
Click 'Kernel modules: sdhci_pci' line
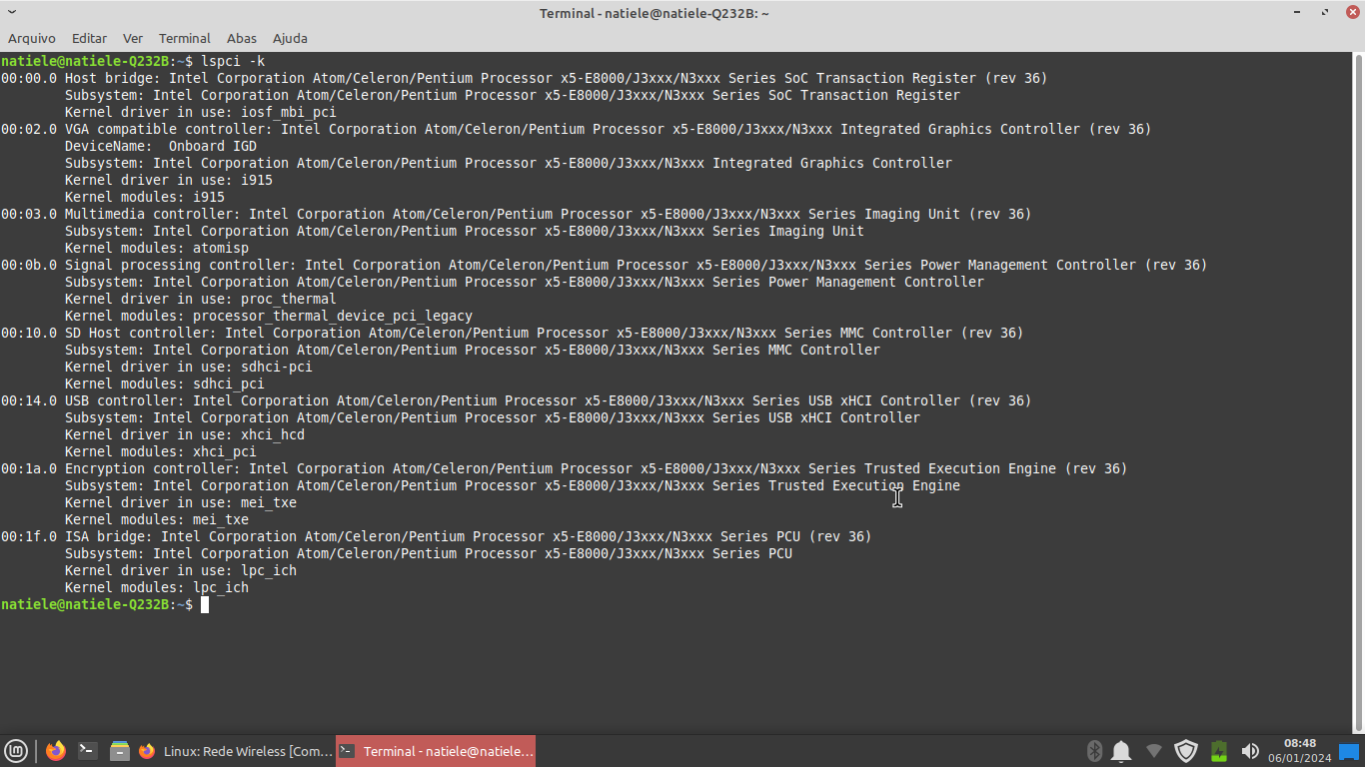click(x=165, y=383)
